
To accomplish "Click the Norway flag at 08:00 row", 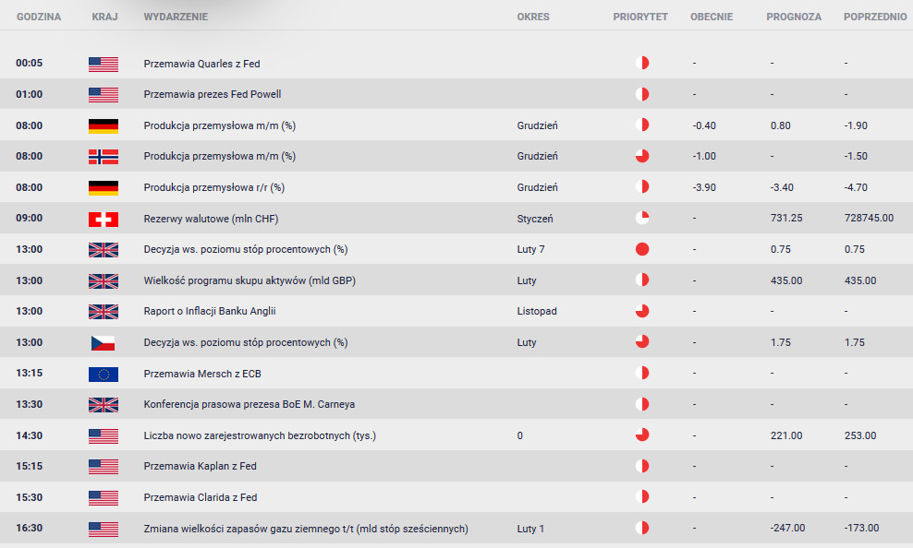I will (103, 156).
